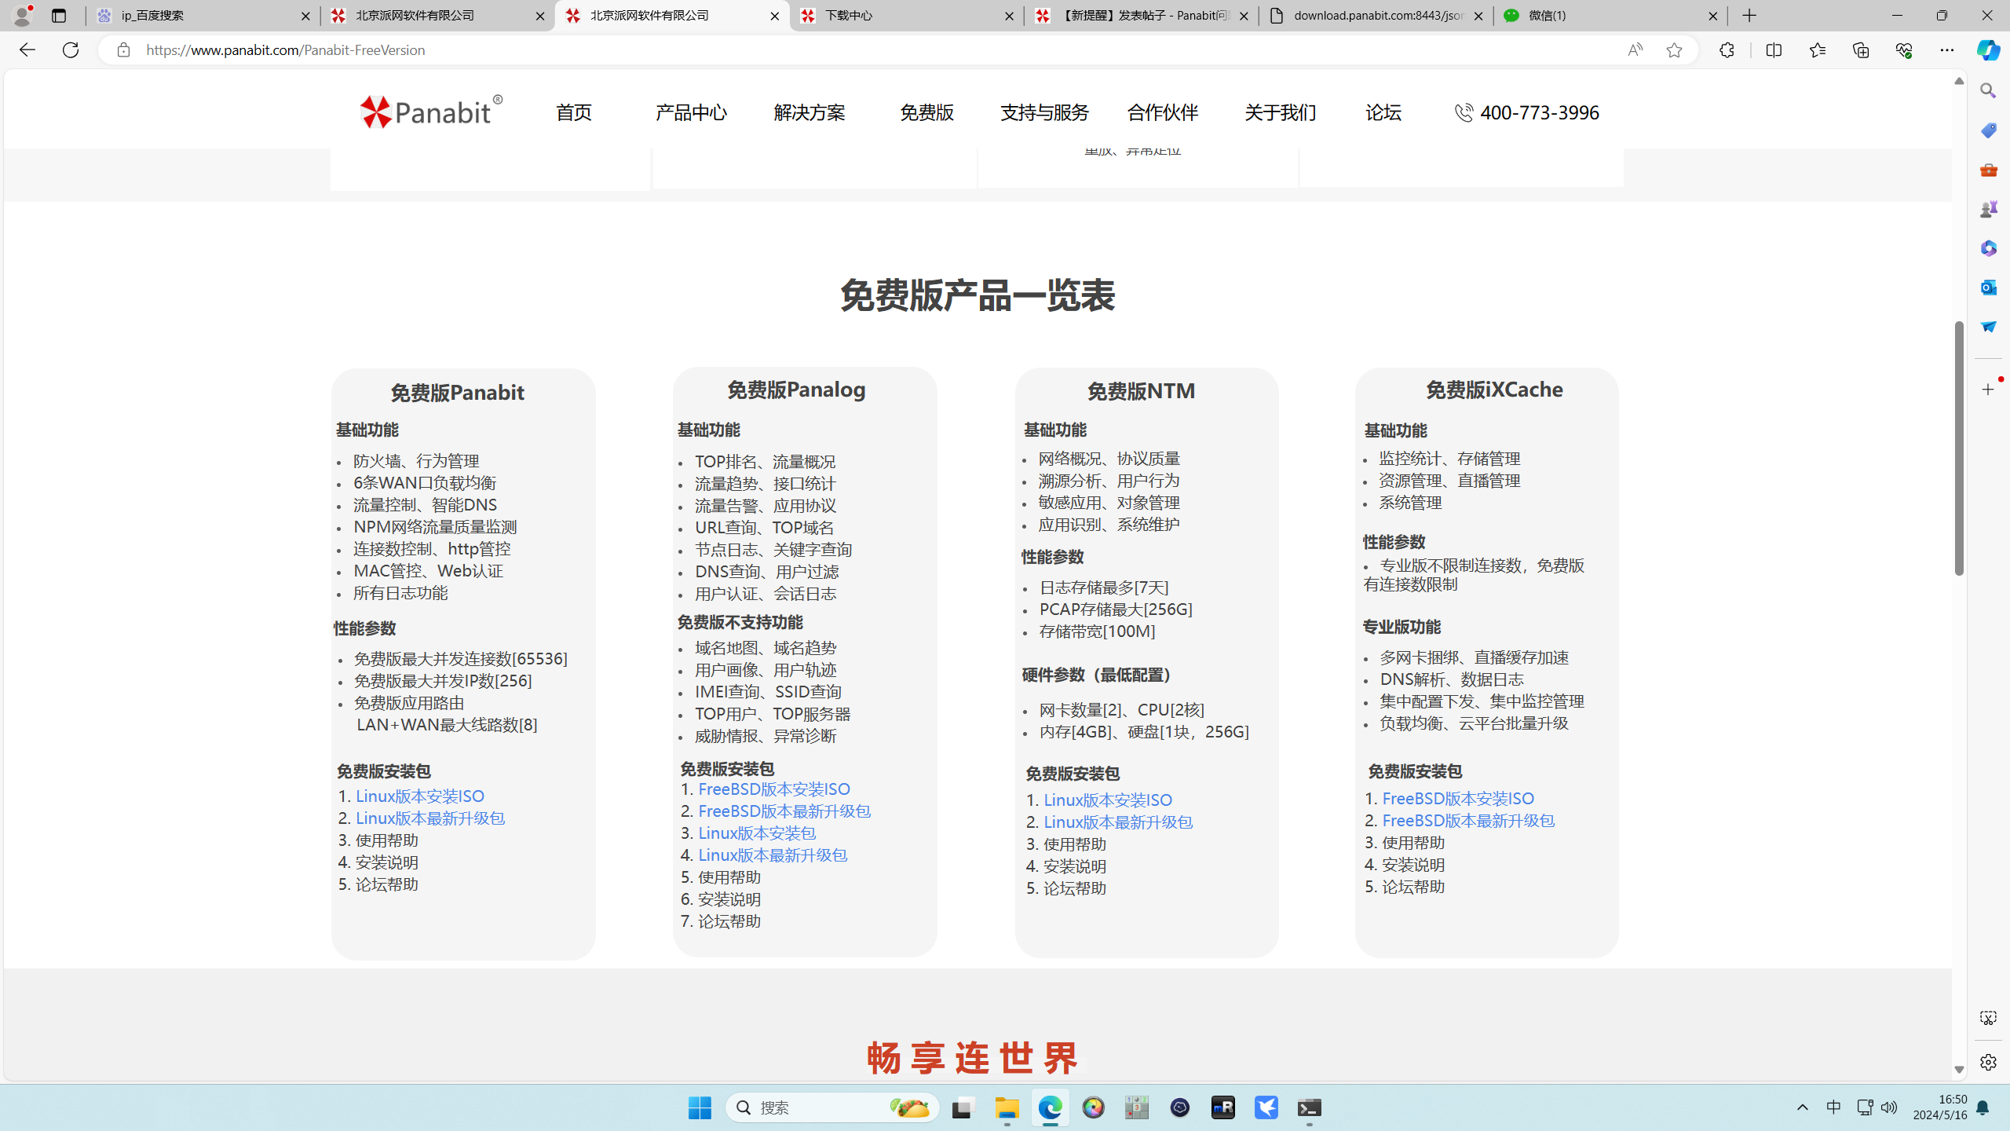
Task: Open 支持与服务 navigation menu
Action: tap(1044, 112)
